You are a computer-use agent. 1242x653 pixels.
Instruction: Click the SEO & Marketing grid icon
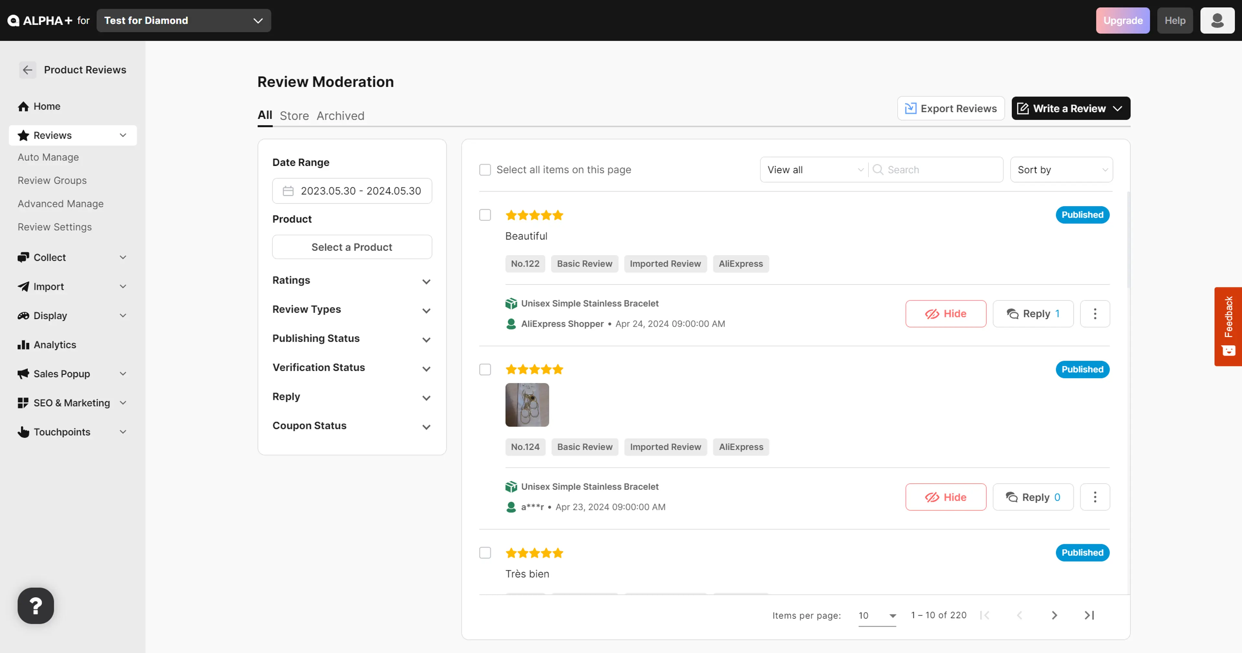click(23, 403)
